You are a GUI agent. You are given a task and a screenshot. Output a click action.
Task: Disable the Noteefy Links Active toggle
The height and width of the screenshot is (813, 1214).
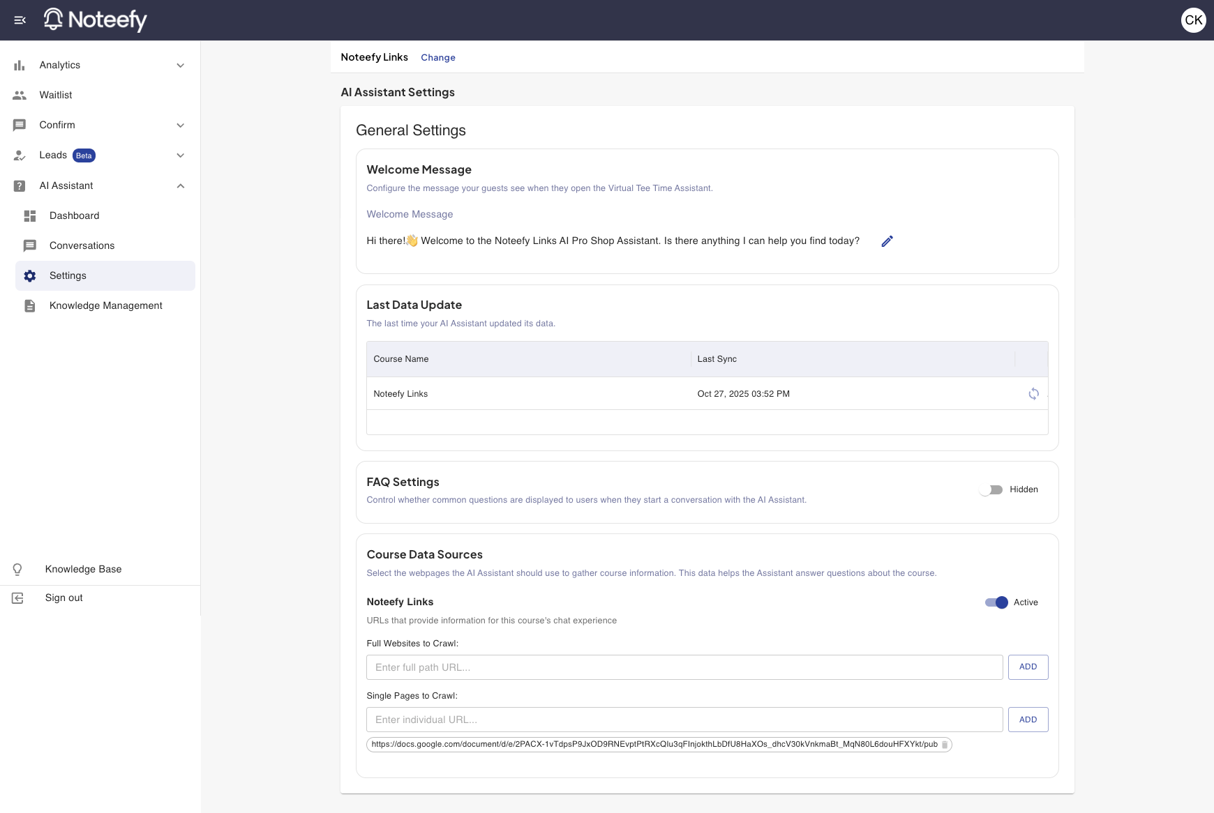coord(996,602)
